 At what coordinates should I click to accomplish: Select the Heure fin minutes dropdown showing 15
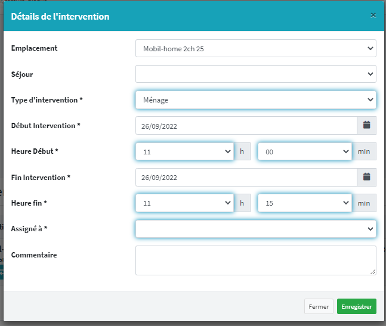tap(305, 203)
